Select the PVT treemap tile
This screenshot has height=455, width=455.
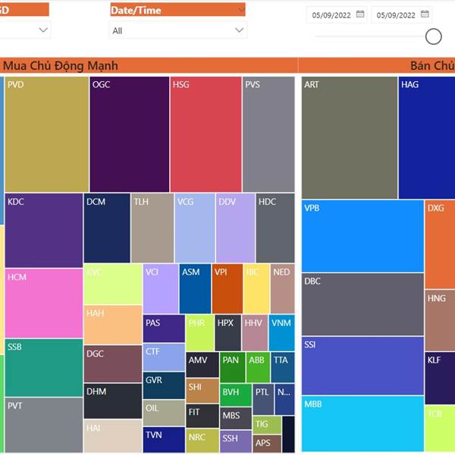pyautogui.click(x=44, y=425)
